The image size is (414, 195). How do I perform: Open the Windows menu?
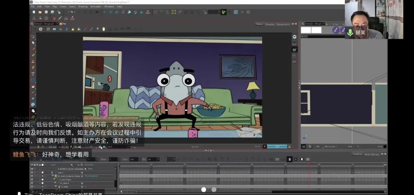point(109,7)
